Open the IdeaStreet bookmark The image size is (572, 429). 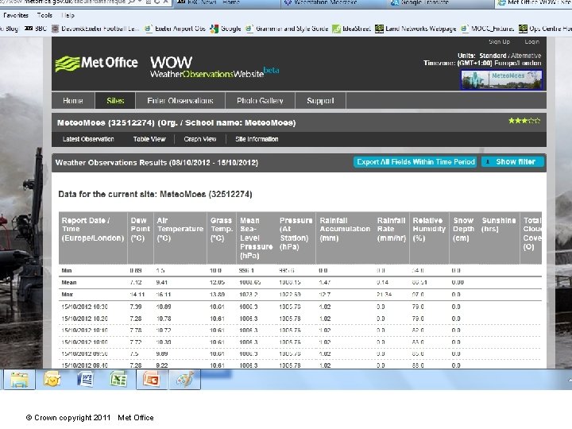coord(351,29)
